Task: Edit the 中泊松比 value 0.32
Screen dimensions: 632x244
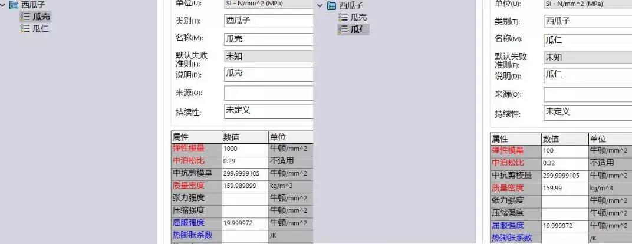Action: [x=564, y=163]
